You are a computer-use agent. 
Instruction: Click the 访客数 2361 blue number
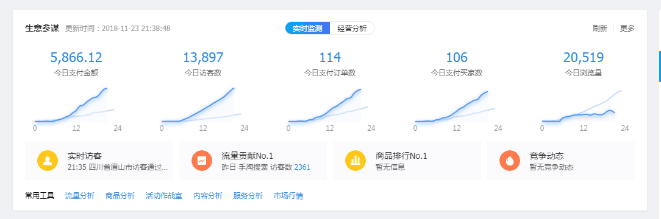coord(302,167)
